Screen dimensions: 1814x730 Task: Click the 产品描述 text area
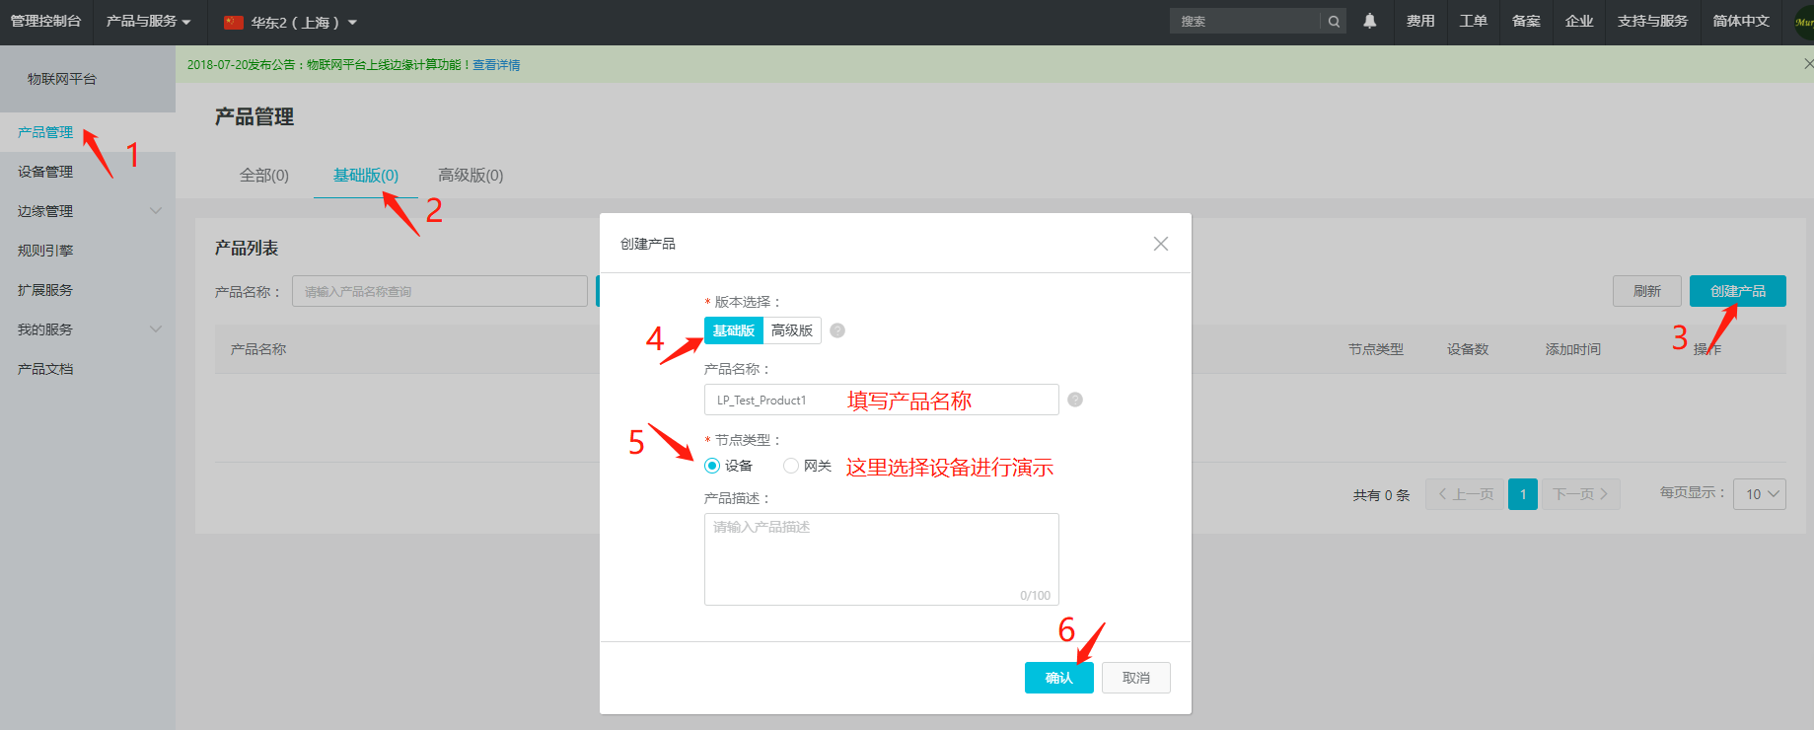tap(881, 558)
